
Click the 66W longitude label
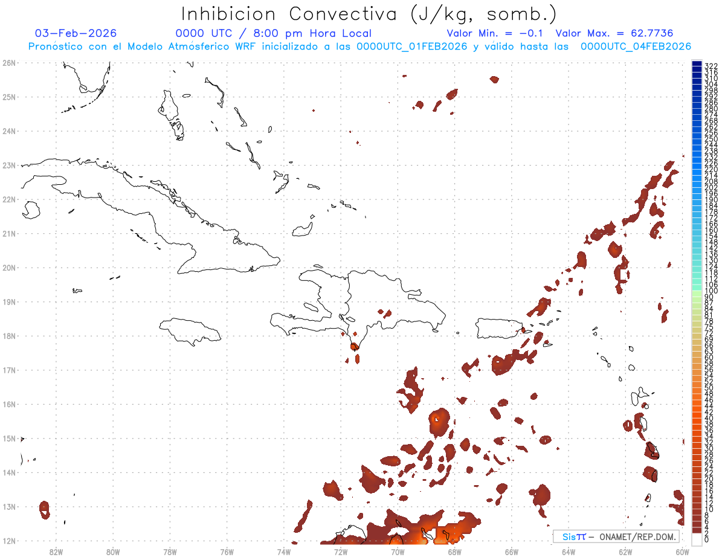pos(512,552)
